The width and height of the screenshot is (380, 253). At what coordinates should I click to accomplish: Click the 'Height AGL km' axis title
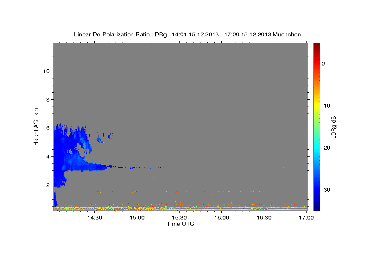click(x=36, y=126)
